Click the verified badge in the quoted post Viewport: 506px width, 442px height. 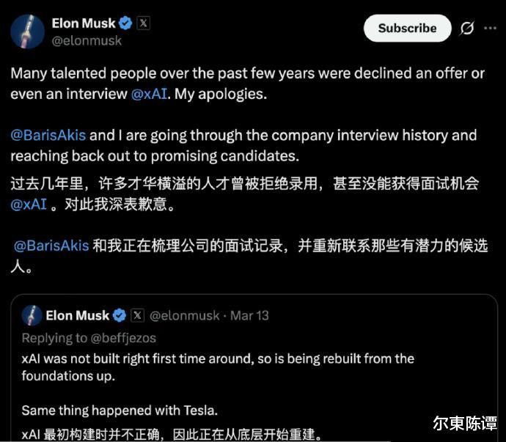pos(120,316)
